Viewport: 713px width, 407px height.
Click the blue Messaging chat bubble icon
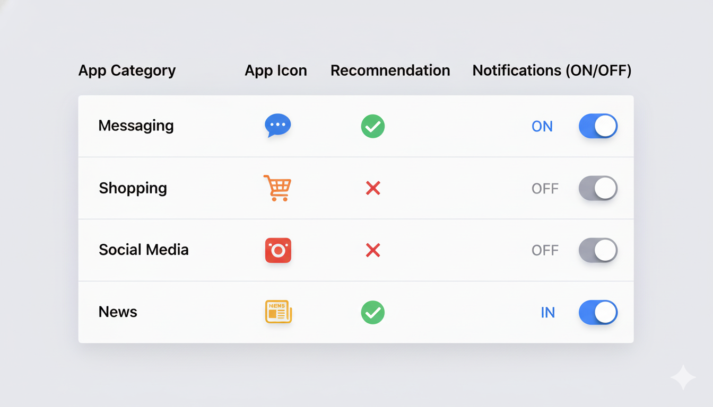277,126
